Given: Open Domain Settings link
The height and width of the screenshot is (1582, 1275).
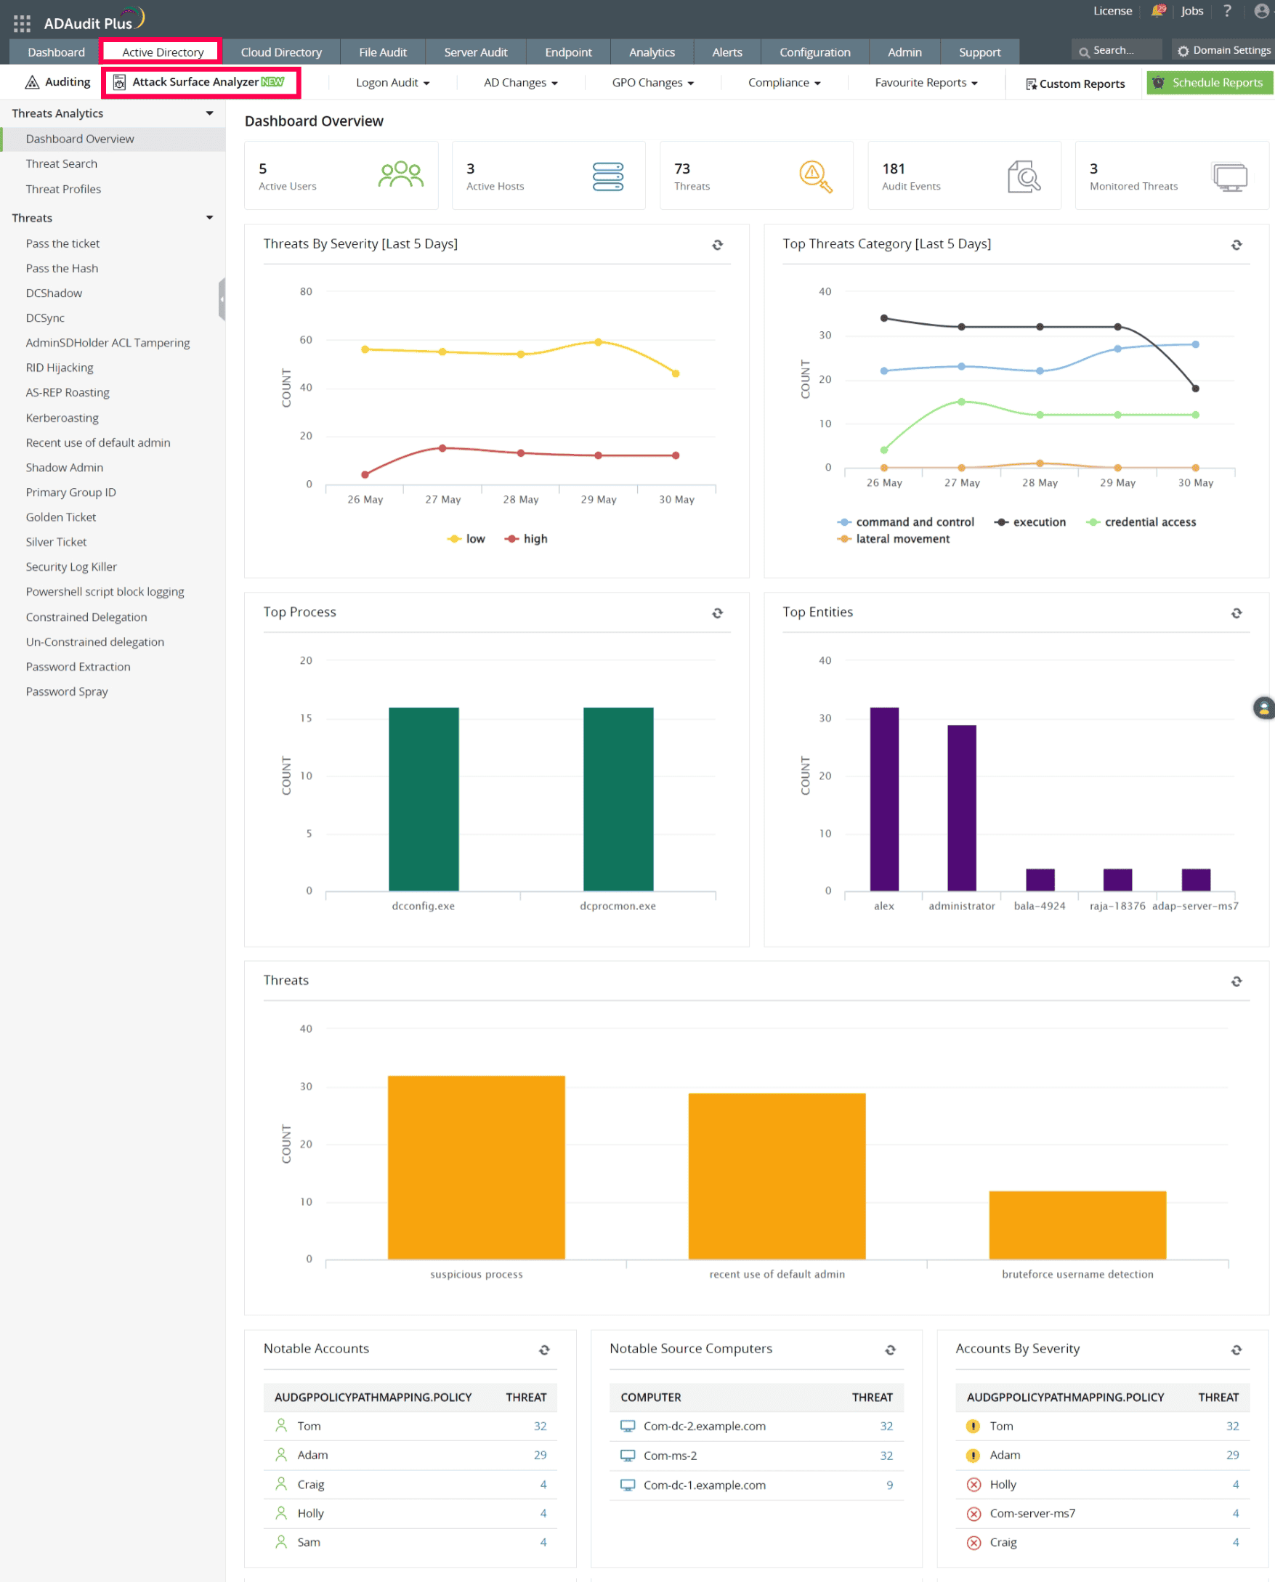Looking at the screenshot, I should pos(1223,50).
